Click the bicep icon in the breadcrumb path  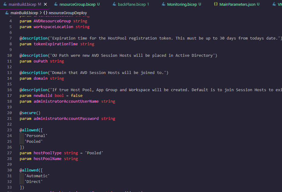(7, 13)
